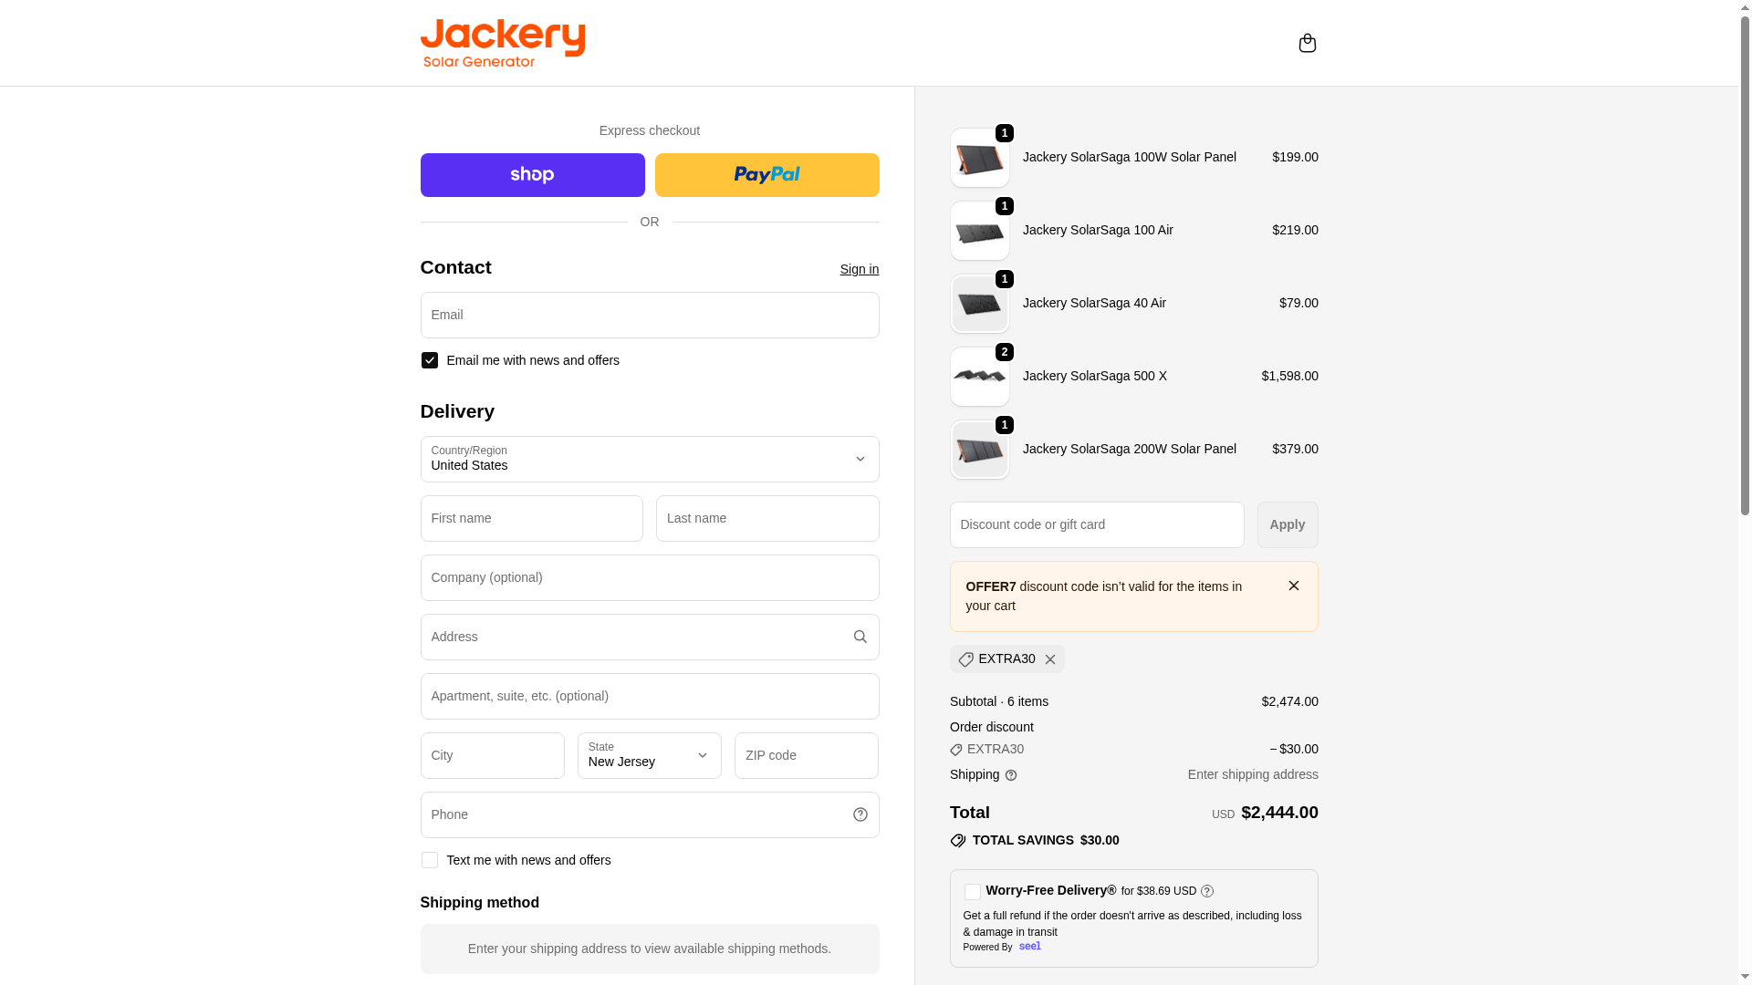1752x985 pixels.
Task: Click the address search magnifier icon
Action: coord(860,637)
